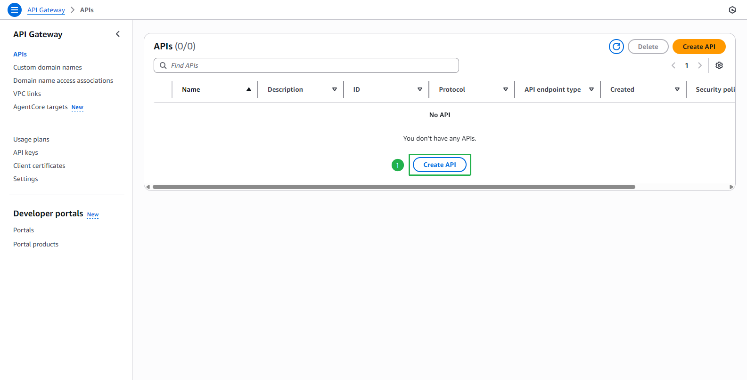
Task: Open Client certificates page
Action: coord(39,166)
